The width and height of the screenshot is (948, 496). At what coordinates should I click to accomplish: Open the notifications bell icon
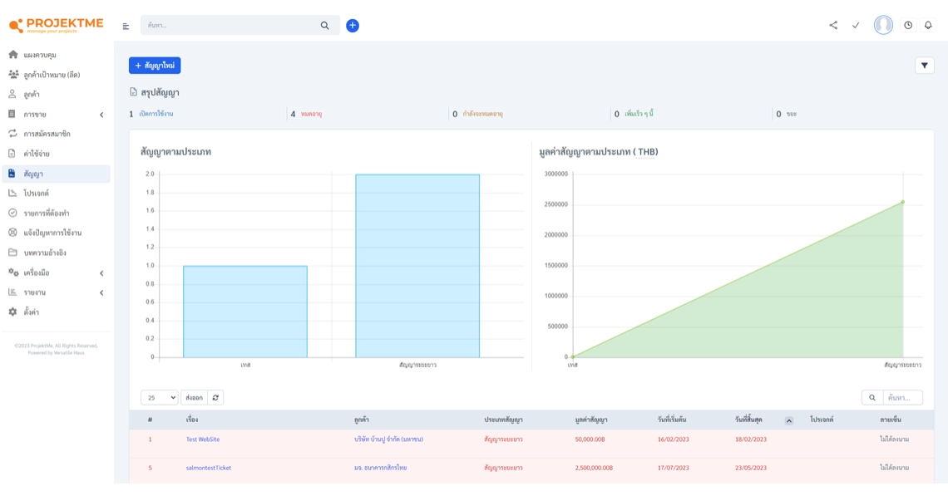point(928,26)
